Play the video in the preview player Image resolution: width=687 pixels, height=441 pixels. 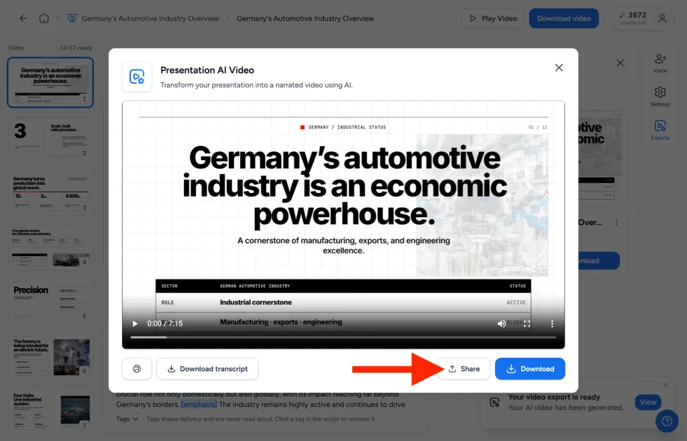coord(135,324)
